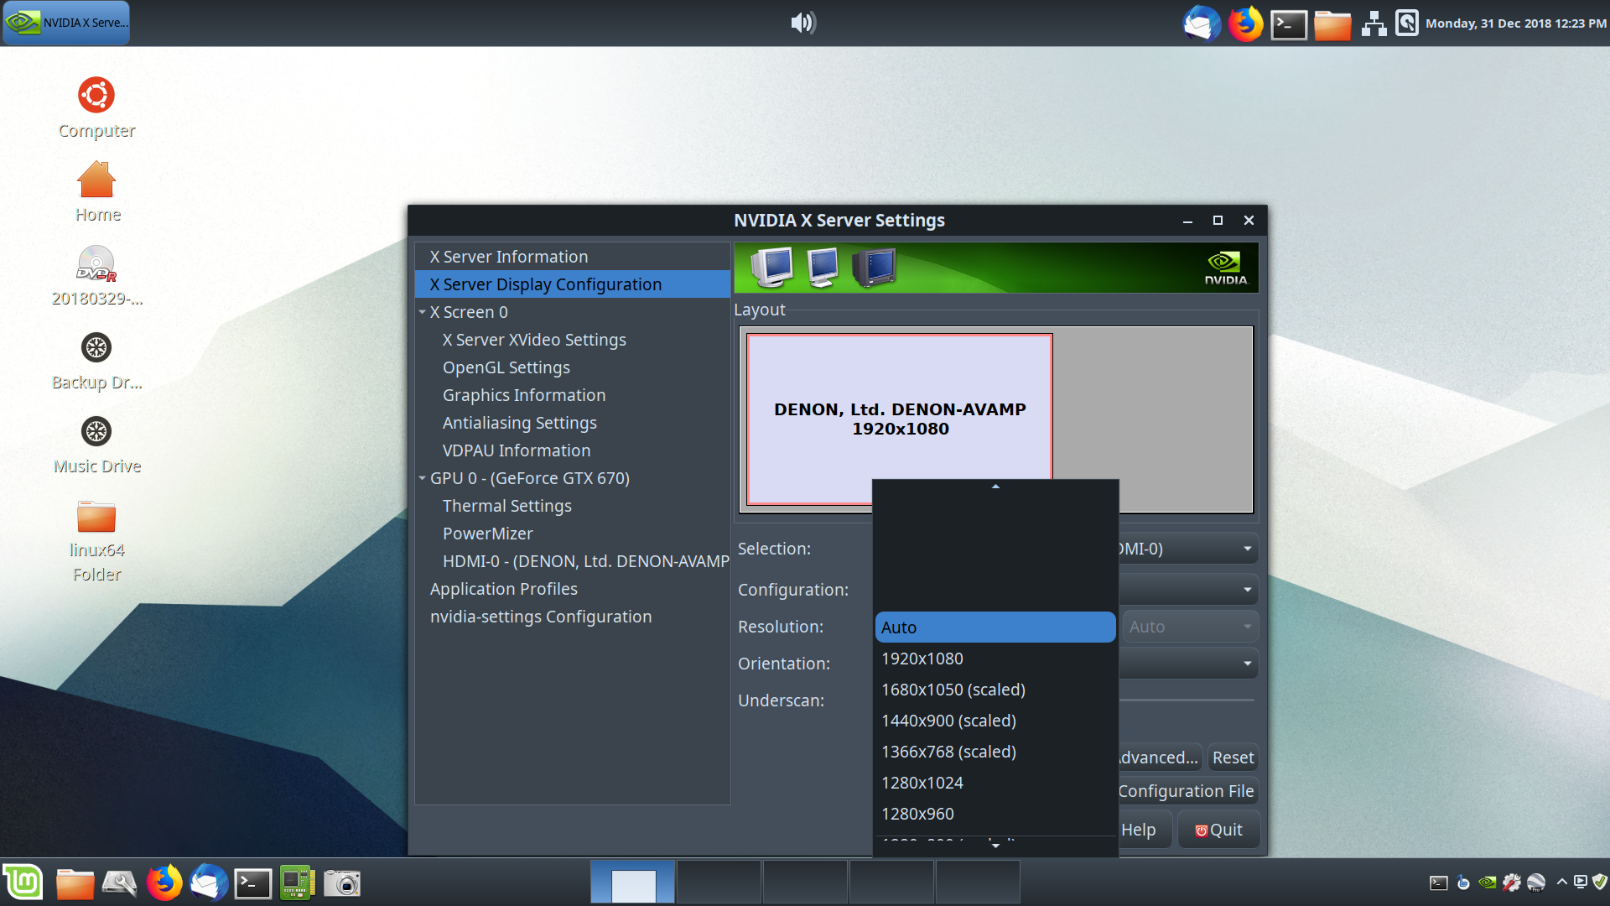Viewport: 1610px width, 906px height.
Task: Switch to first workspace in pager
Action: (633, 883)
